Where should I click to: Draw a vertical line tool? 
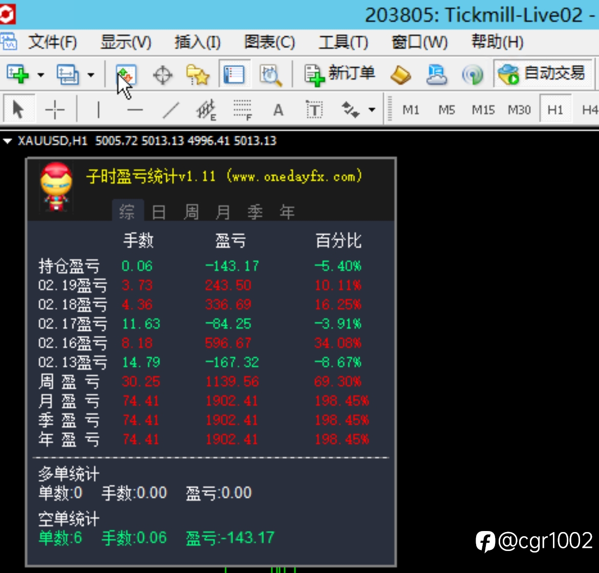pos(98,110)
